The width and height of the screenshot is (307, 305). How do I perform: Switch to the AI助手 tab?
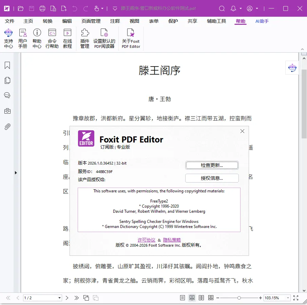click(262, 21)
